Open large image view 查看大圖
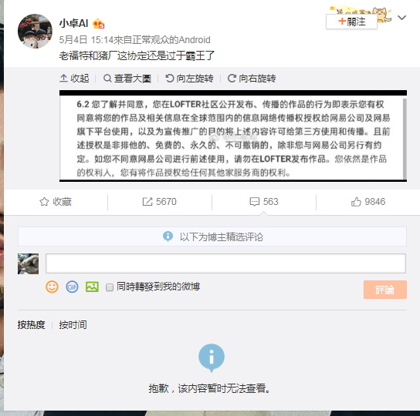The height and width of the screenshot is (416, 420). 127,79
